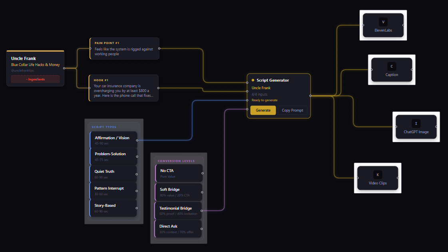
Task: Click Script Generator title text
Action: click(273, 80)
